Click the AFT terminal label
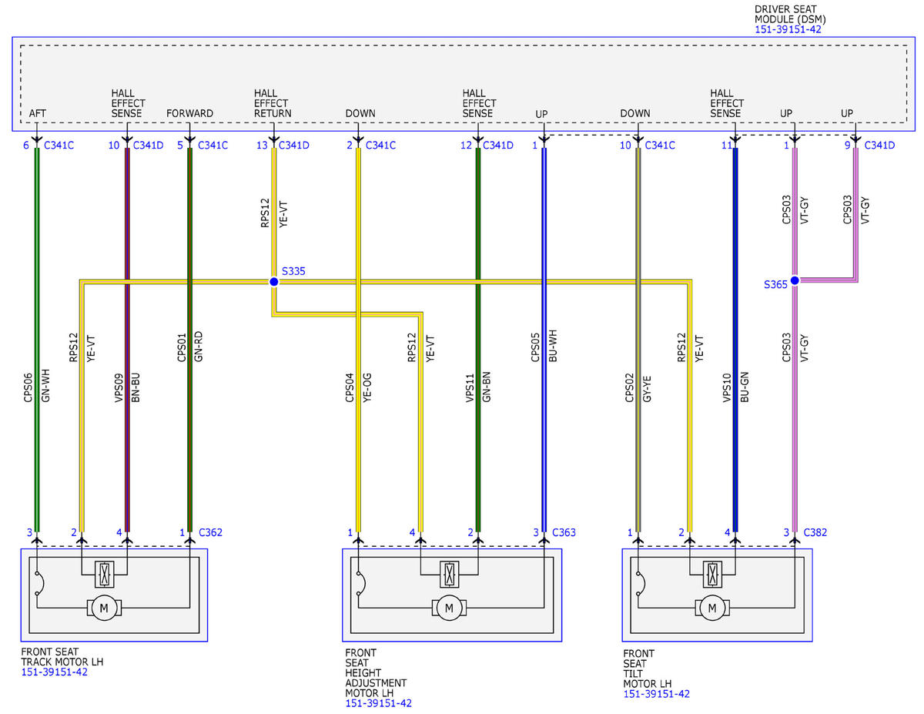The image size is (924, 714). (x=37, y=113)
